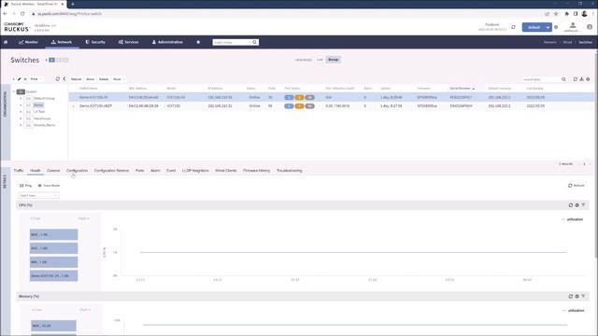Click the switch table search field

coord(541,79)
